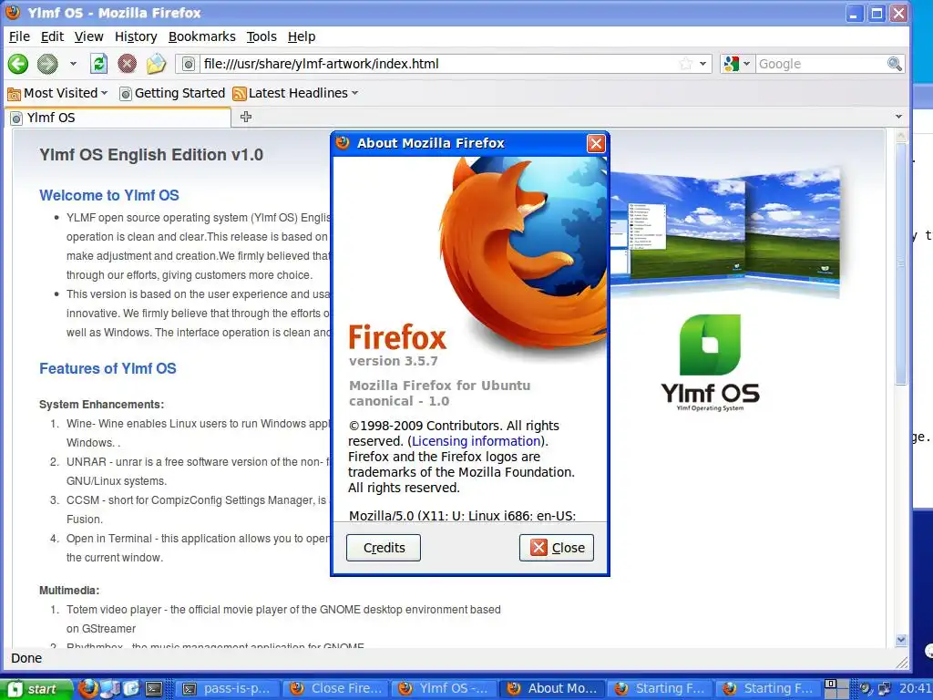Open the Edit menu
The width and height of the screenshot is (933, 700).
coord(52,36)
